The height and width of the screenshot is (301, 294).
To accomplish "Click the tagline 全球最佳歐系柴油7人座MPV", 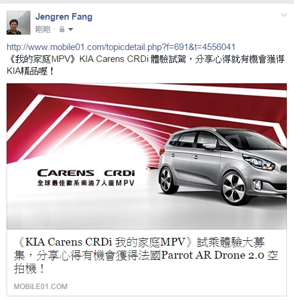I will (86, 183).
